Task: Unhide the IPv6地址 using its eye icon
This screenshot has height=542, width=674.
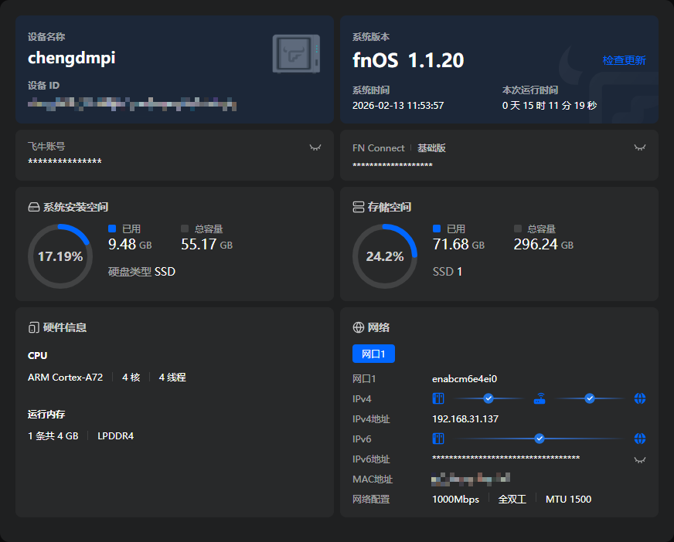Action: tap(639, 459)
